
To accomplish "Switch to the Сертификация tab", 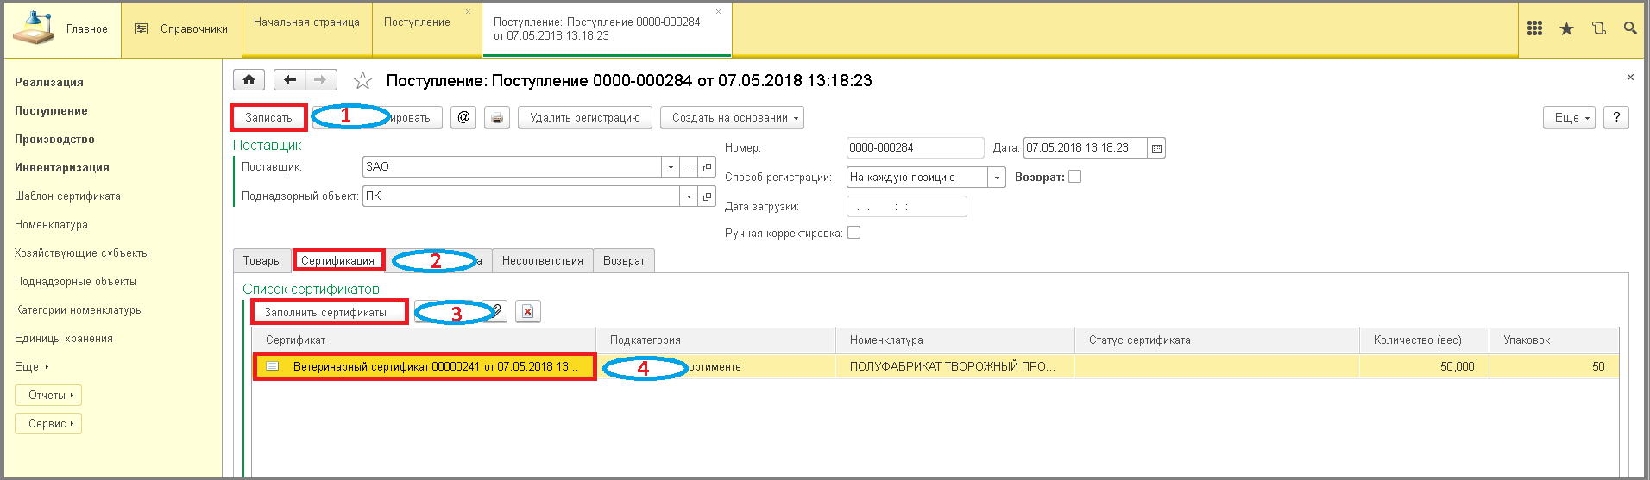I will point(338,260).
